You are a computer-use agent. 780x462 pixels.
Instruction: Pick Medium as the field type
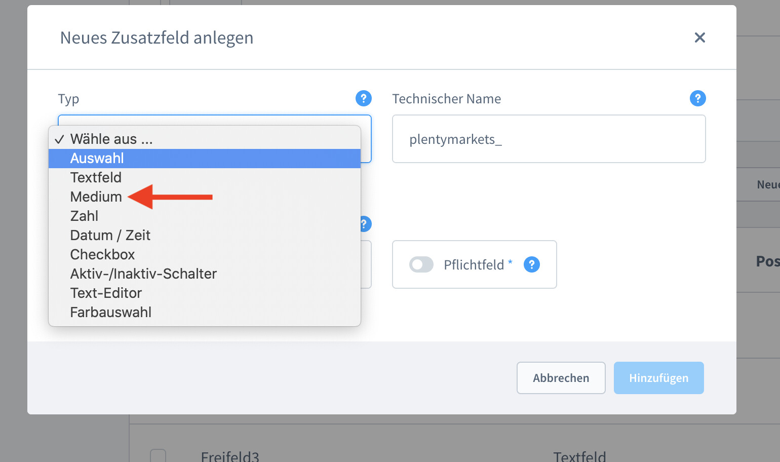pos(96,197)
